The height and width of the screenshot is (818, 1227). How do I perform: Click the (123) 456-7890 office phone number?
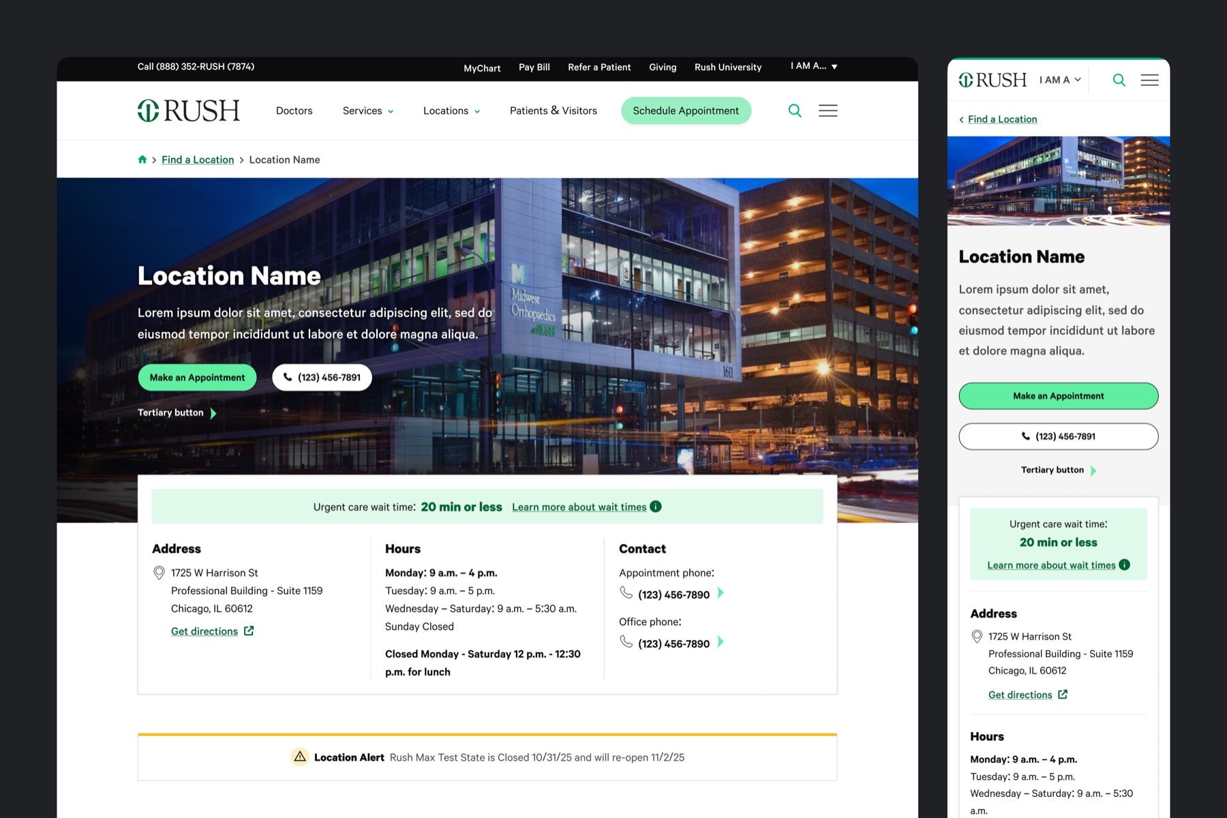click(673, 643)
